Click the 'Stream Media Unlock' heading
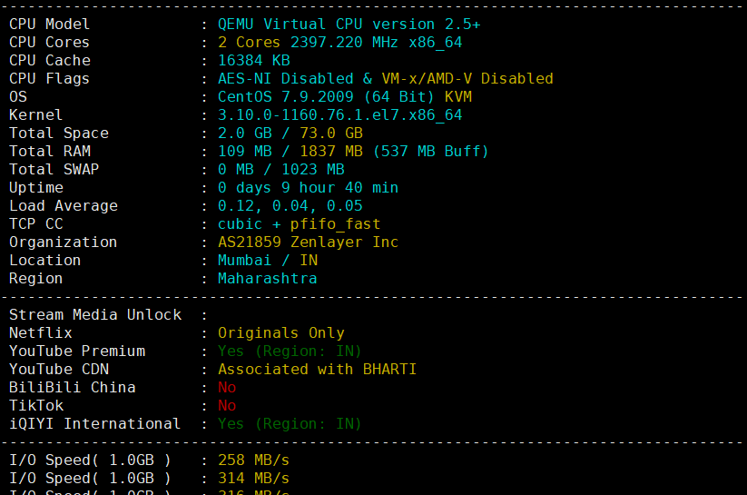 pos(95,315)
